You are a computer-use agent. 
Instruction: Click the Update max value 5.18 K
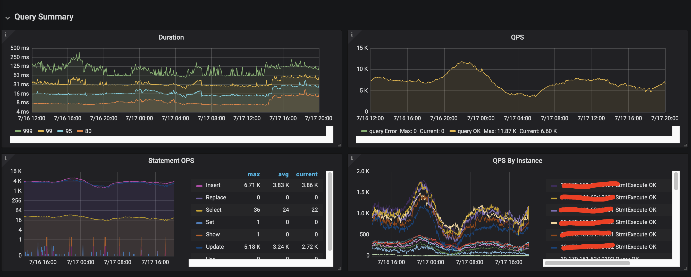tap(252, 247)
